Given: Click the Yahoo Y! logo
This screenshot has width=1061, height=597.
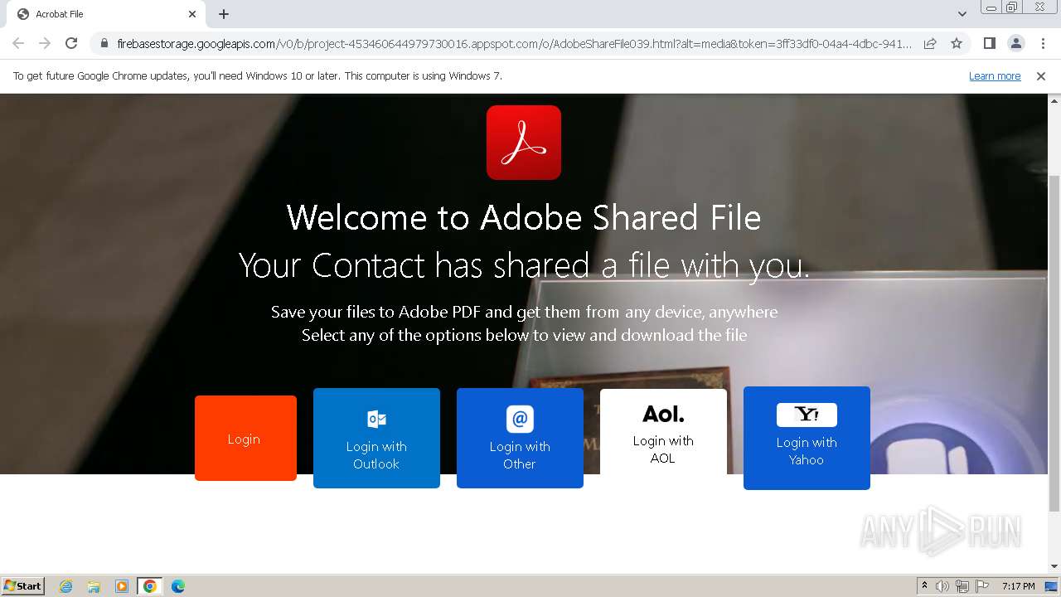Looking at the screenshot, I should click(807, 414).
